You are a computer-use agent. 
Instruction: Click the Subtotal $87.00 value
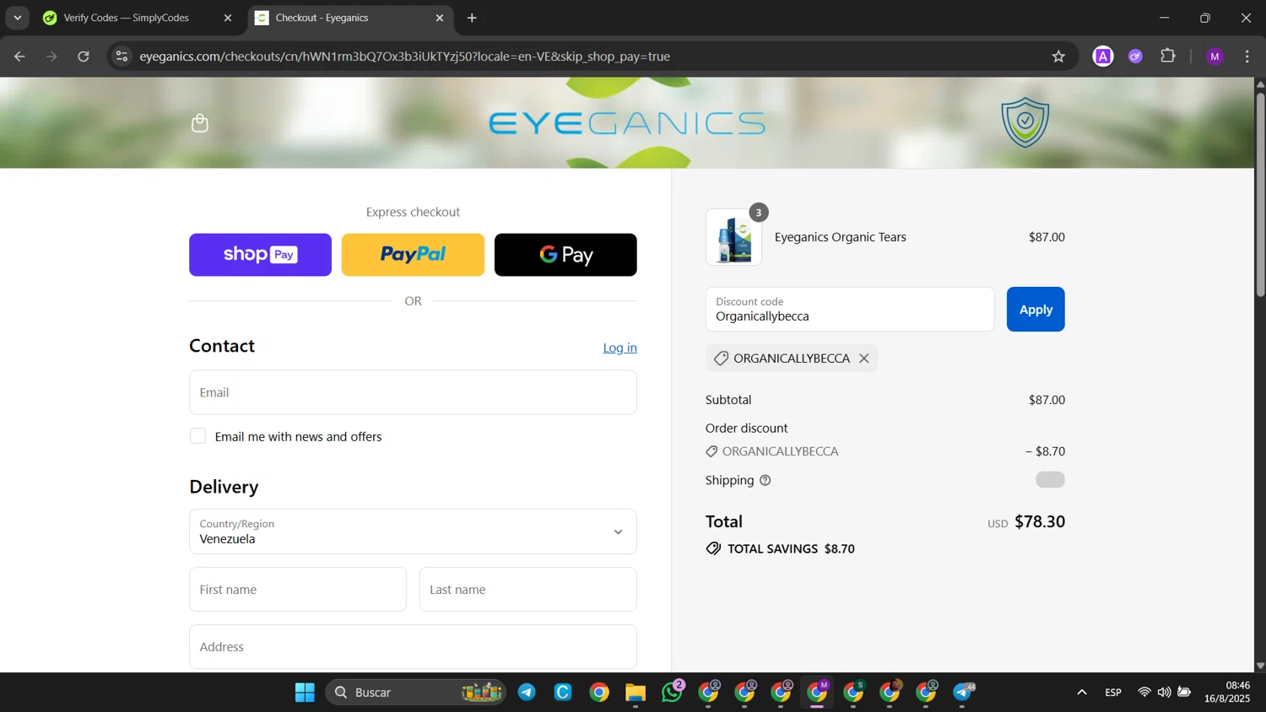coord(1047,400)
